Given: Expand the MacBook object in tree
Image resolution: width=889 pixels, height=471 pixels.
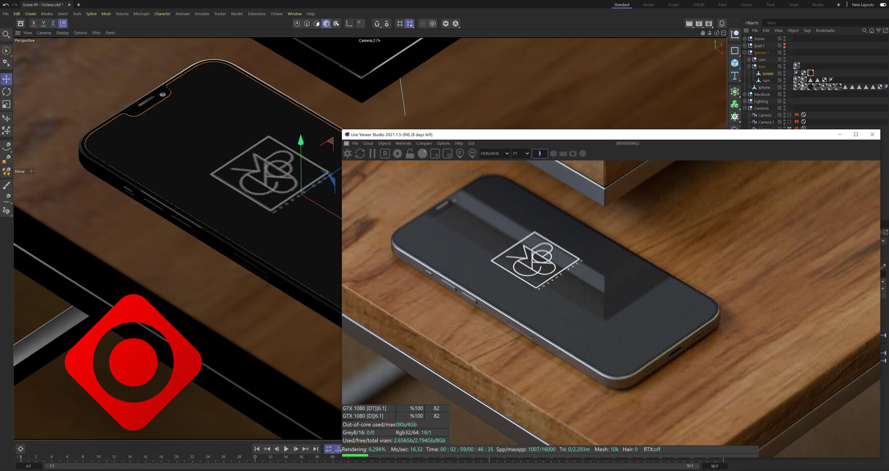Looking at the screenshot, I should 744,94.
